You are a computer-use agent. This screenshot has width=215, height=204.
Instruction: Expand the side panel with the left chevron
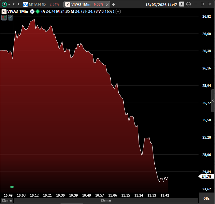[213, 100]
